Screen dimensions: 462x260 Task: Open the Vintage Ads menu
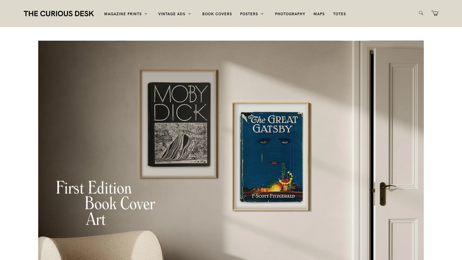coord(172,14)
